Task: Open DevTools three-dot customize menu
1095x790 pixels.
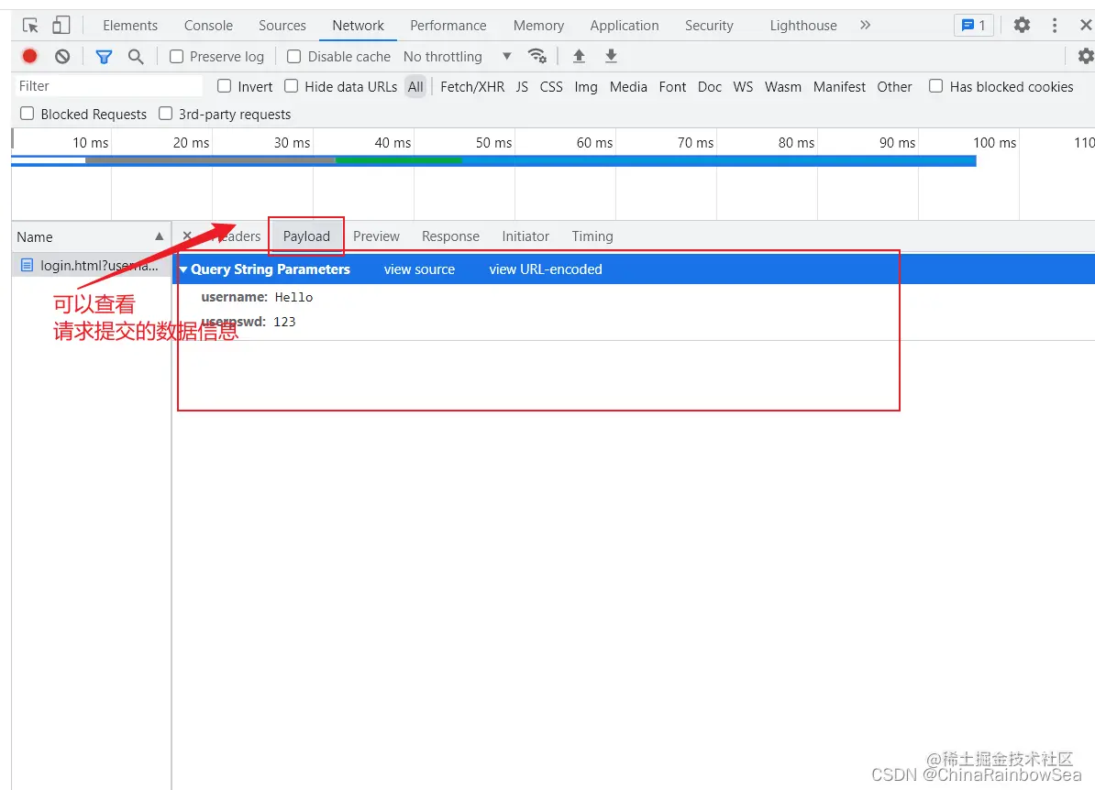Action: click(1055, 25)
